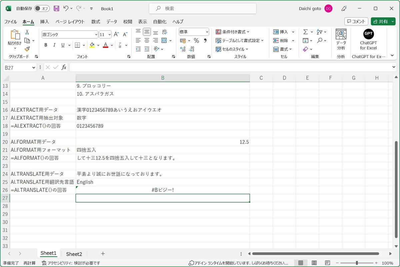
Task: Switch to Page Layout view icon
Action: (314, 263)
